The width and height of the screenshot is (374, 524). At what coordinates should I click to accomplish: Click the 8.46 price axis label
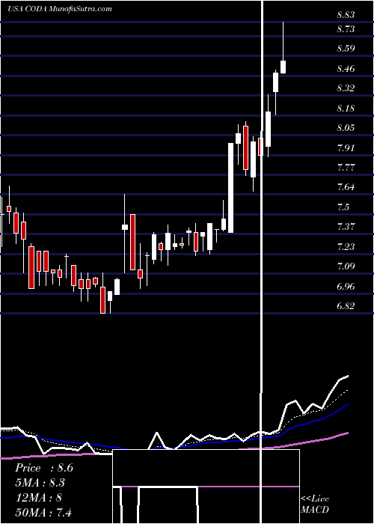pyautogui.click(x=346, y=69)
